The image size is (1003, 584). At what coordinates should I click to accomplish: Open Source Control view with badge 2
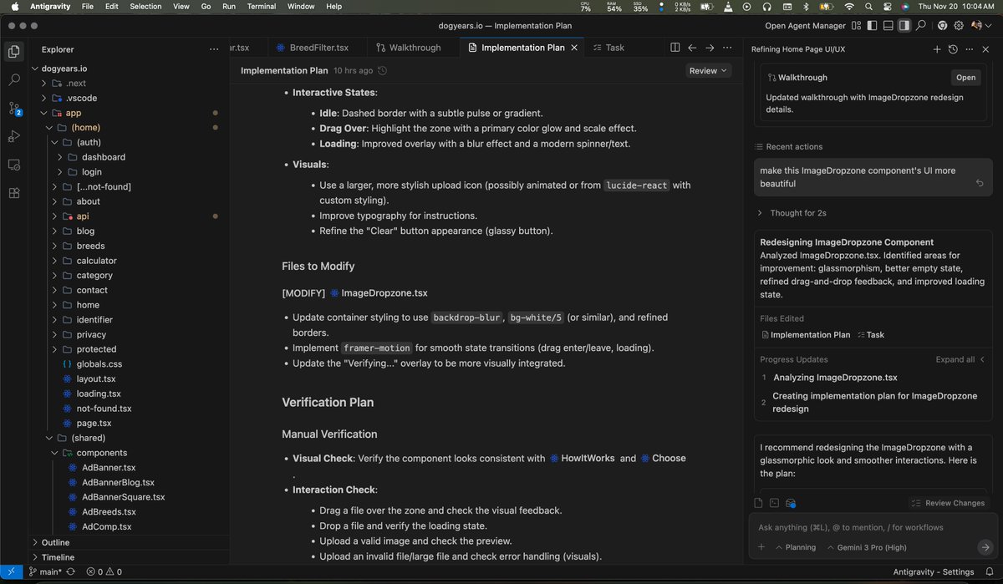[14, 109]
